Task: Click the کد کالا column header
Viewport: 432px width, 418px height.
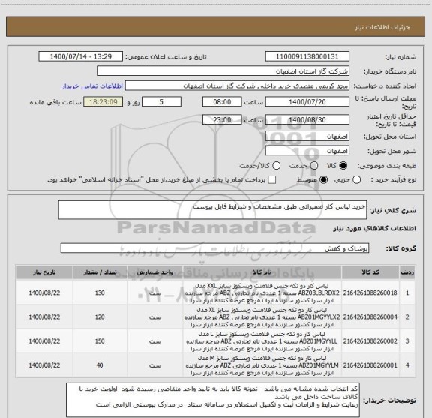Action: click(x=370, y=272)
